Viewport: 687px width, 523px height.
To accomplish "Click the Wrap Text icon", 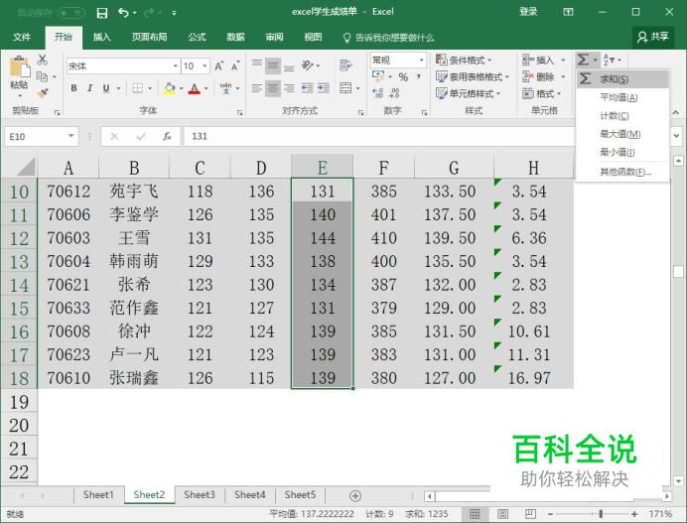I will [x=345, y=65].
